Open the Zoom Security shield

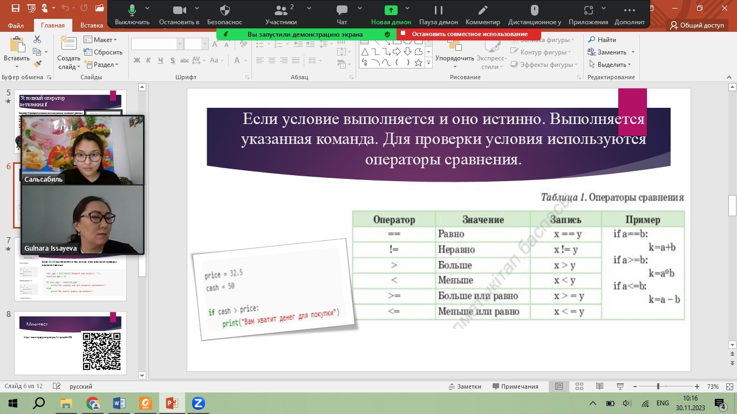225,11
